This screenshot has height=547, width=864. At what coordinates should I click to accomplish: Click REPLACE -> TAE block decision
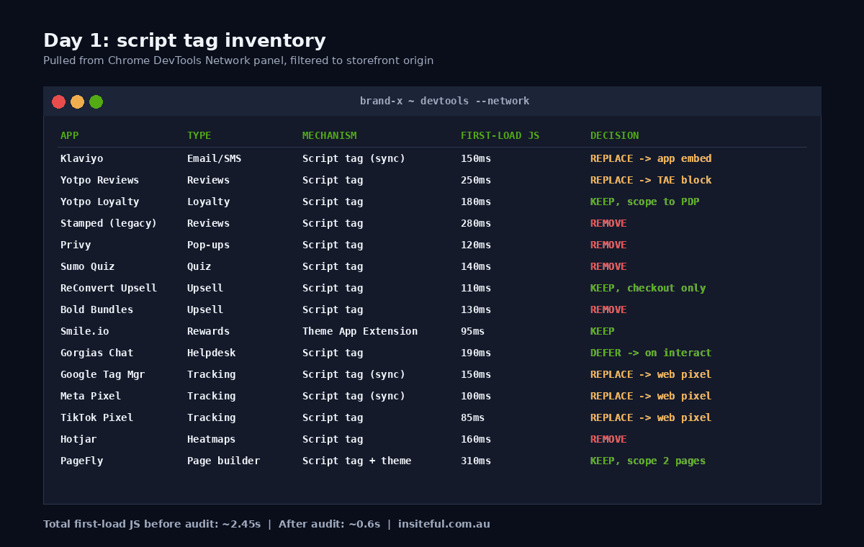pos(651,180)
